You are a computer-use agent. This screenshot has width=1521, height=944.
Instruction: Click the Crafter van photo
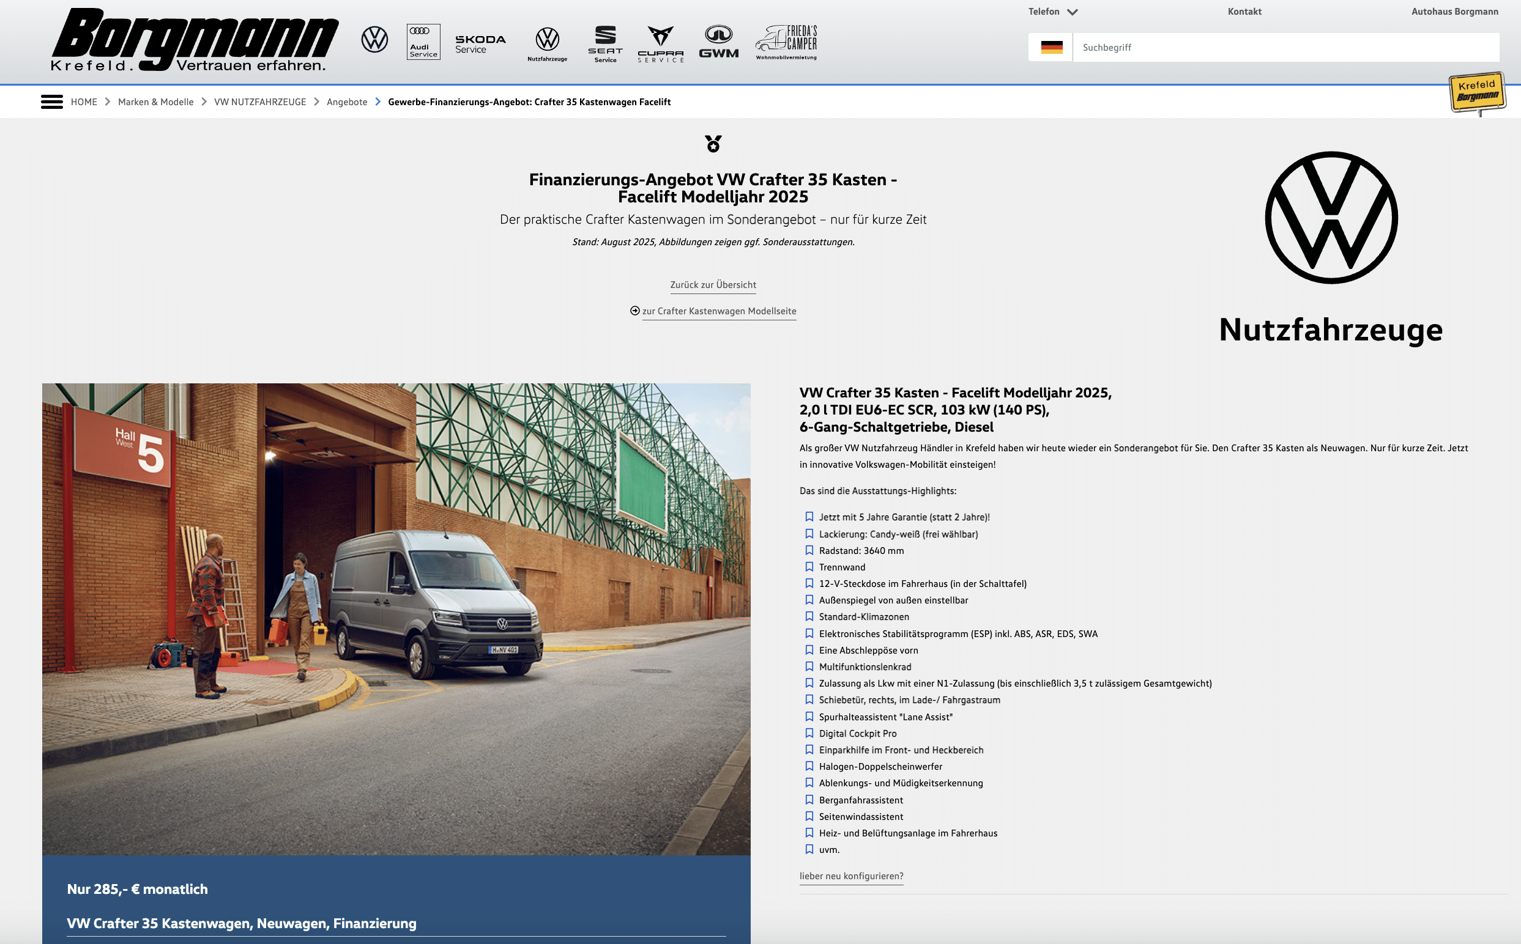click(396, 619)
